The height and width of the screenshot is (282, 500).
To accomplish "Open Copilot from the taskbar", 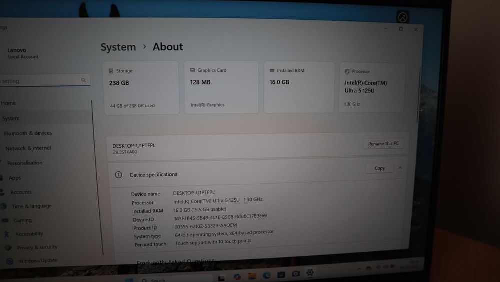I will (x=237, y=276).
